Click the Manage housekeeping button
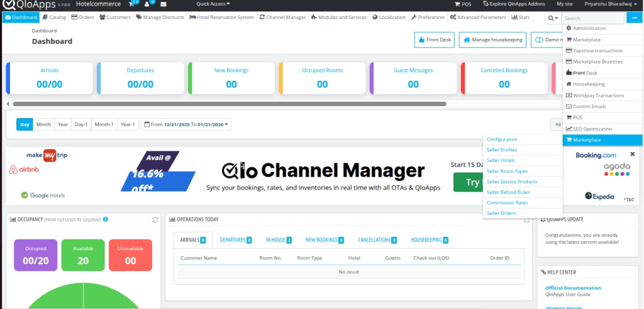Screen dimensions: 644x309 click(x=492, y=40)
